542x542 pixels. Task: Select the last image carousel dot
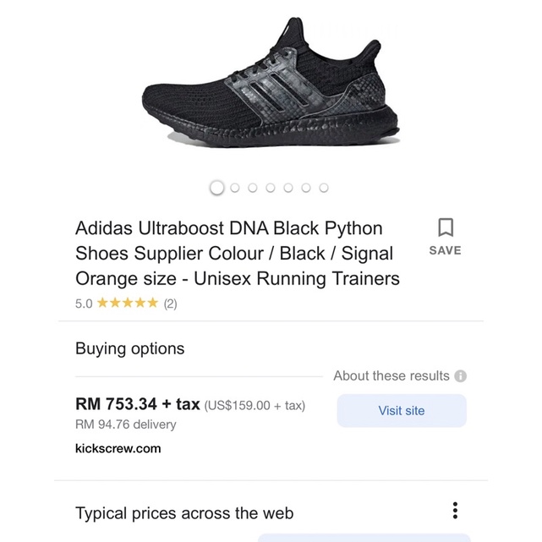pos(324,188)
